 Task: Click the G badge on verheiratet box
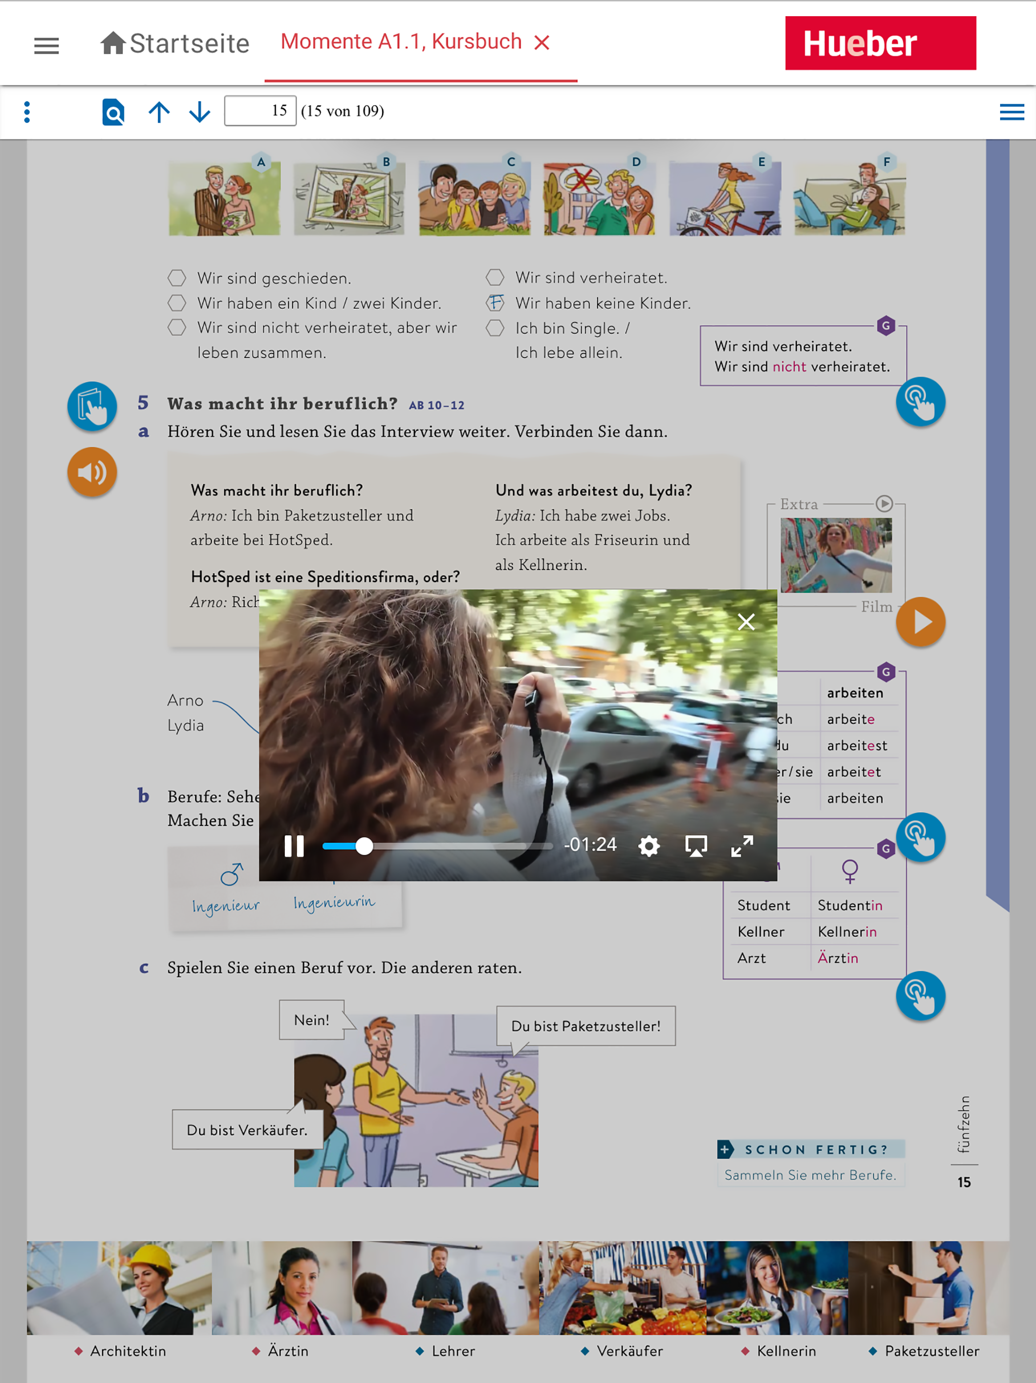click(x=886, y=326)
